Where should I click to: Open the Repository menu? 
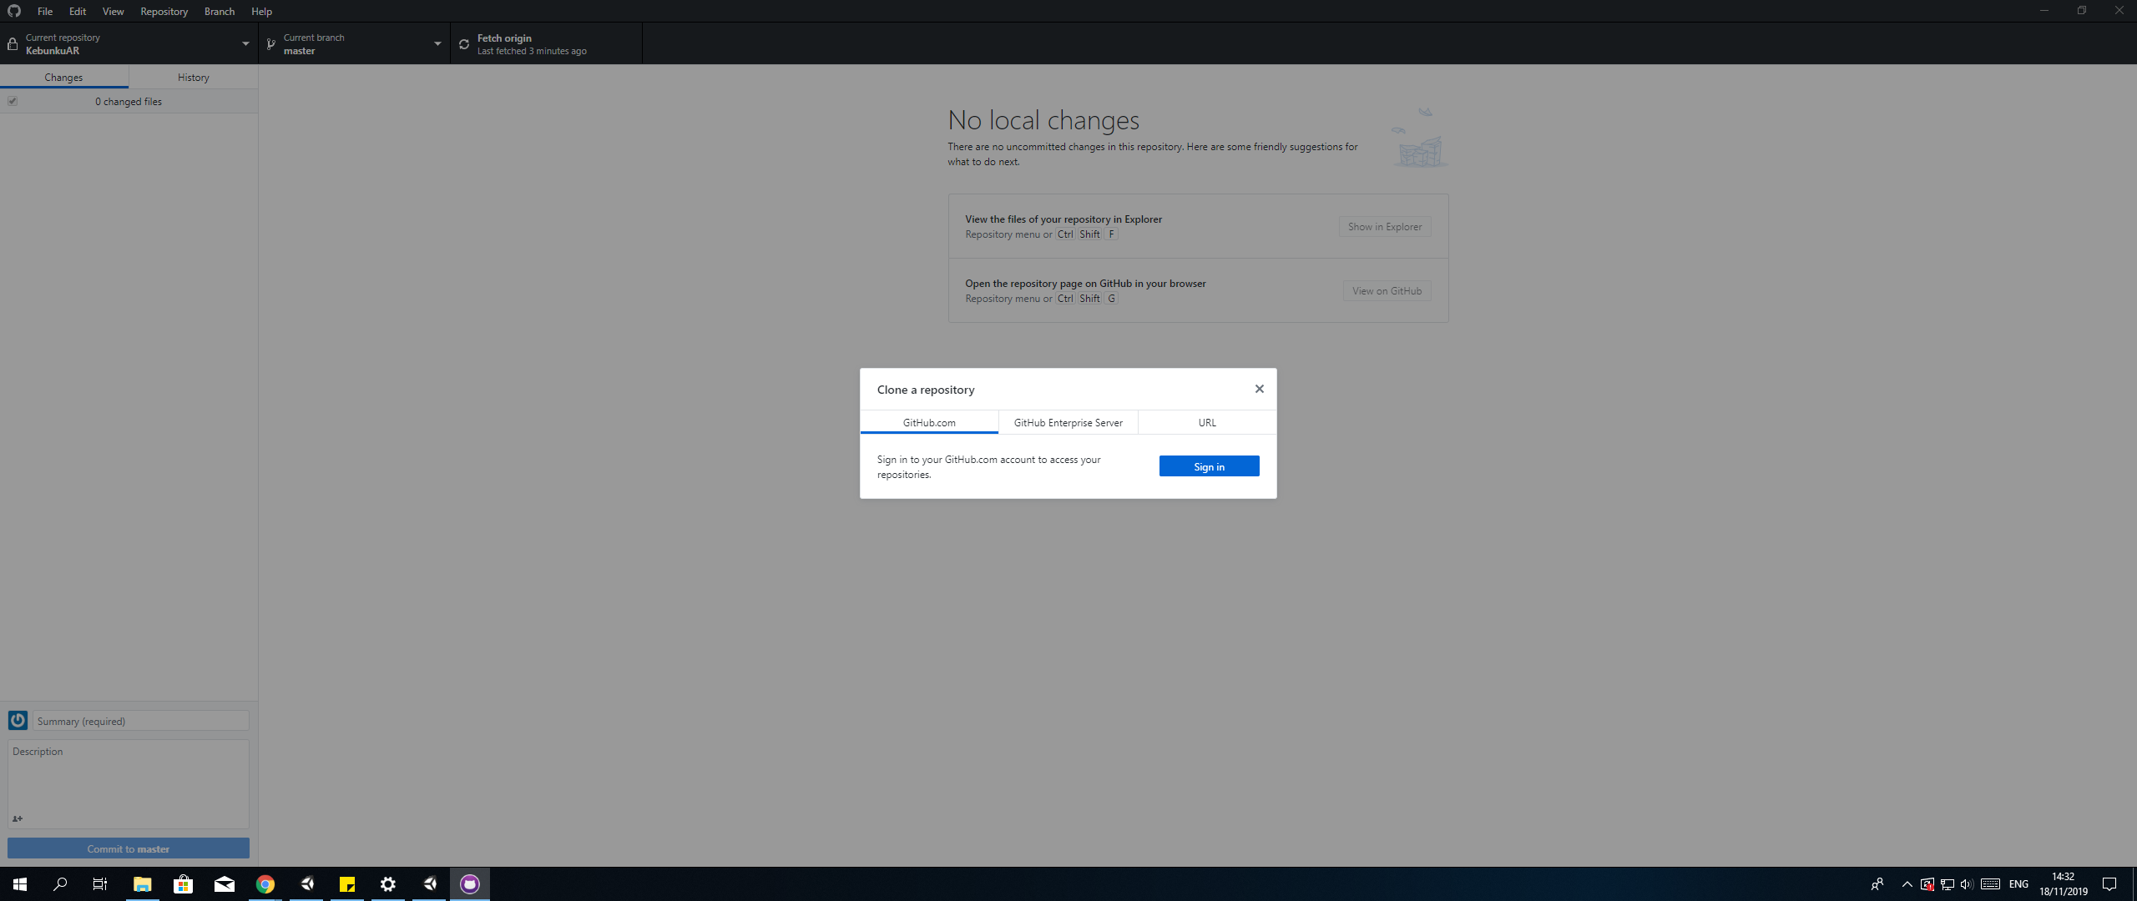click(x=164, y=11)
